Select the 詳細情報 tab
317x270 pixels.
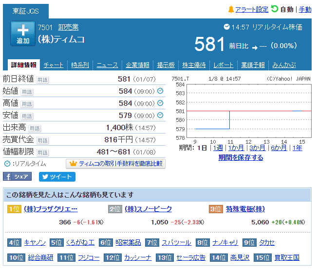[24, 65]
